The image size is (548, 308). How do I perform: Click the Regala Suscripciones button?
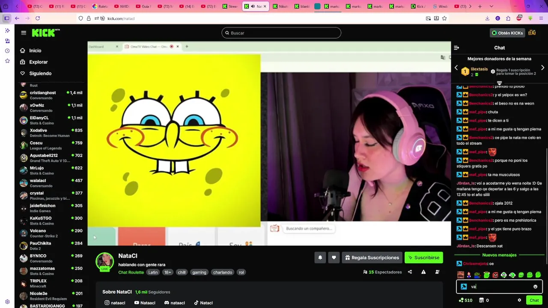pyautogui.click(x=372, y=258)
